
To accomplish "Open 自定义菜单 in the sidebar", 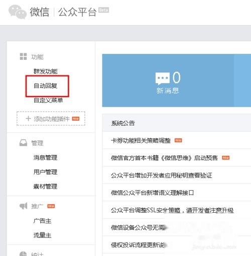I will pos(48,100).
